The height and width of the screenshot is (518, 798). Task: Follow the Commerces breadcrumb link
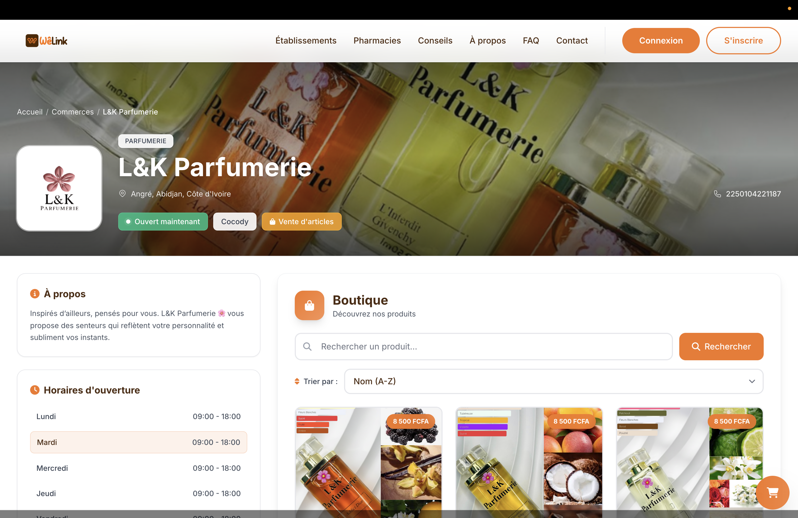(73, 112)
